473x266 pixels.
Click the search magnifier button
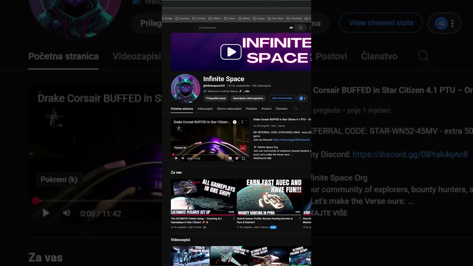coord(300,28)
